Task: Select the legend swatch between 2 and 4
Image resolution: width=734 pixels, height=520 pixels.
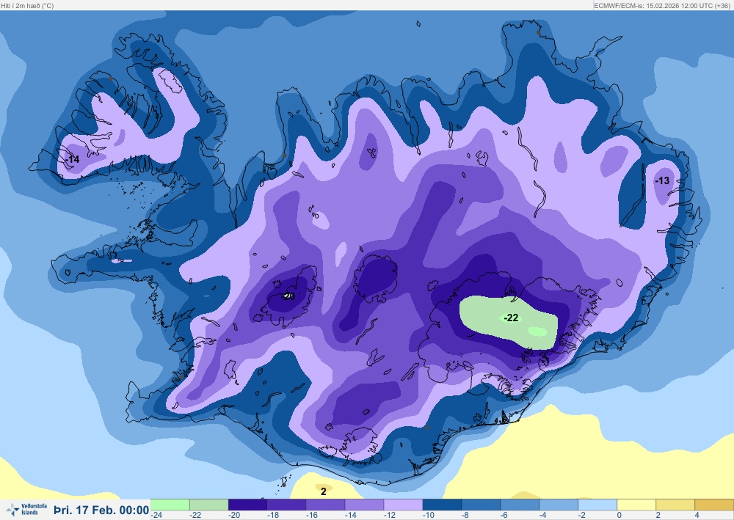Action: (x=675, y=505)
